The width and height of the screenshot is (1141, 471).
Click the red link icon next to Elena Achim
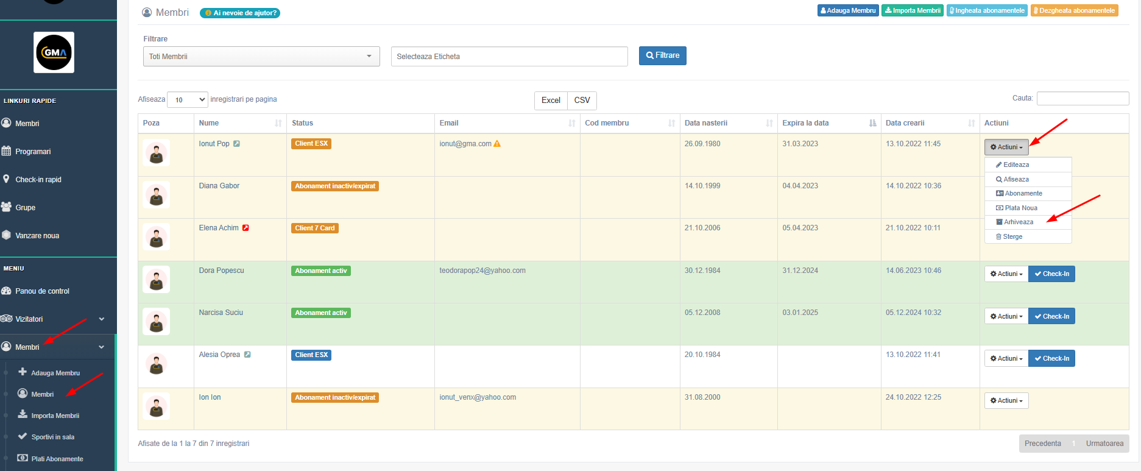tap(246, 228)
